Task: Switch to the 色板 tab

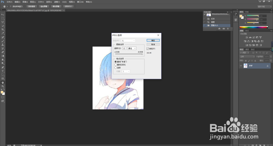Action: pos(247,12)
